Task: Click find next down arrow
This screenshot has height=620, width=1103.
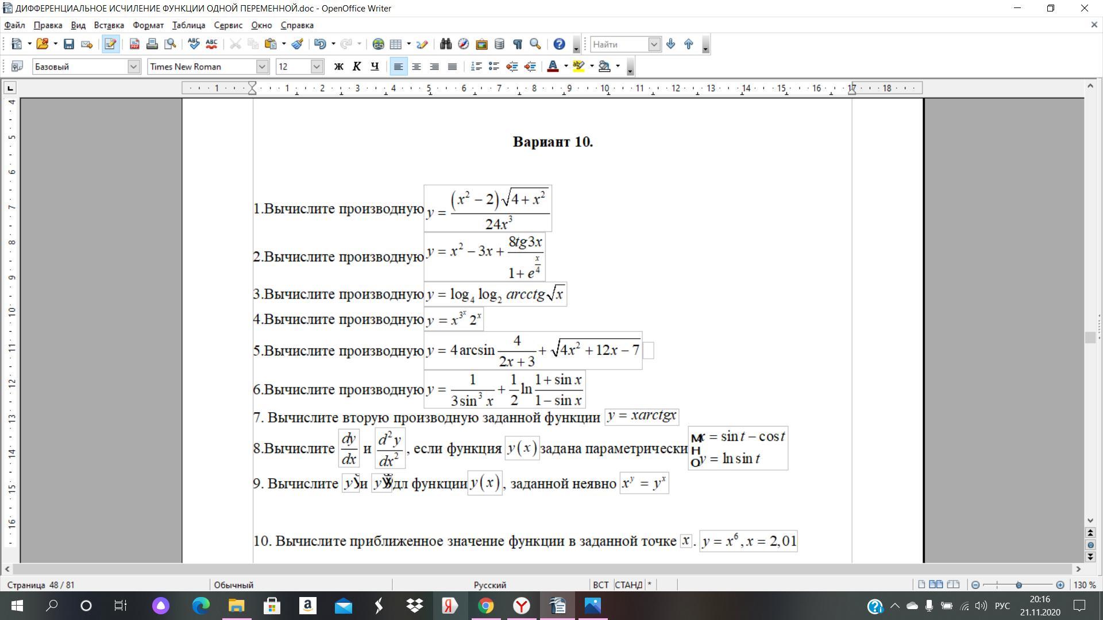Action: point(670,44)
